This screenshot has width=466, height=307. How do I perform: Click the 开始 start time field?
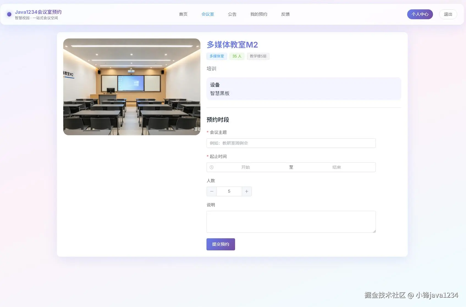click(x=246, y=167)
